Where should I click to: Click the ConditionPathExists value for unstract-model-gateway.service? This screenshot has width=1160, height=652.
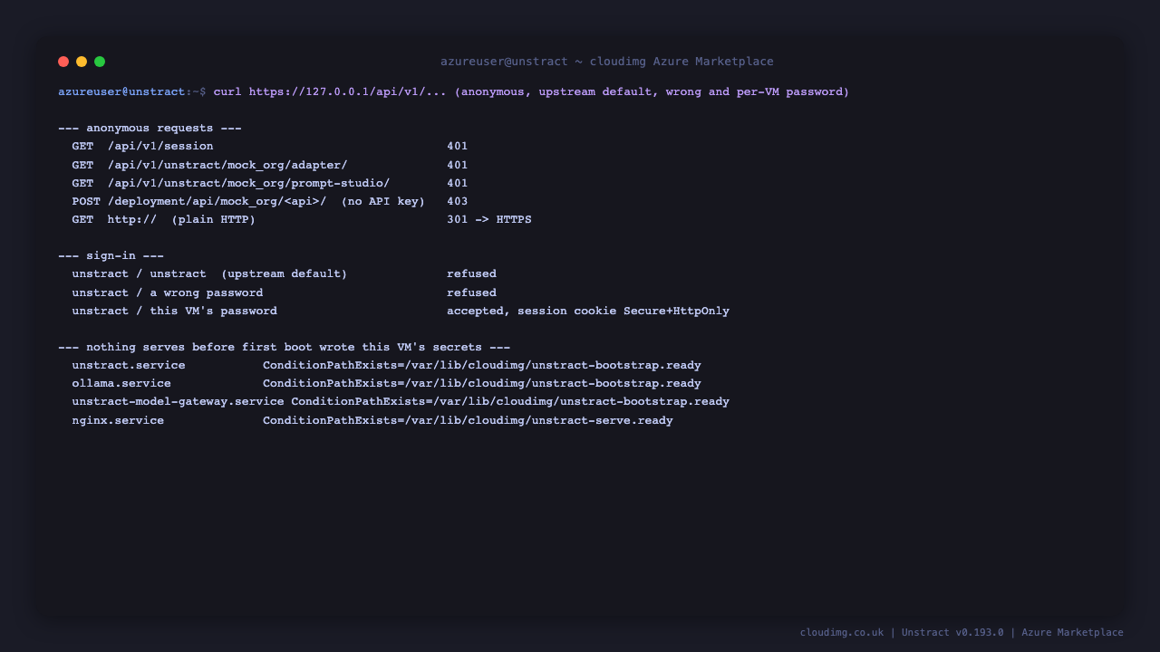(x=510, y=401)
